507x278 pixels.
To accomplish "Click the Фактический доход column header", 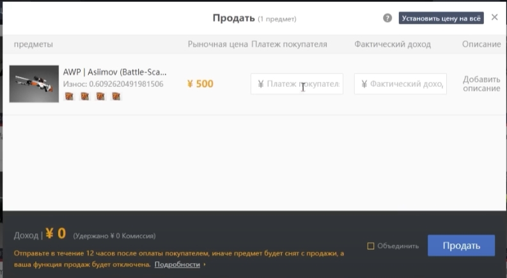I will (393, 44).
